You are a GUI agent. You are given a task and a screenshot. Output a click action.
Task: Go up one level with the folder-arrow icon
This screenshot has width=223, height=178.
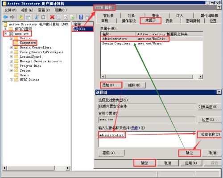click(21, 17)
